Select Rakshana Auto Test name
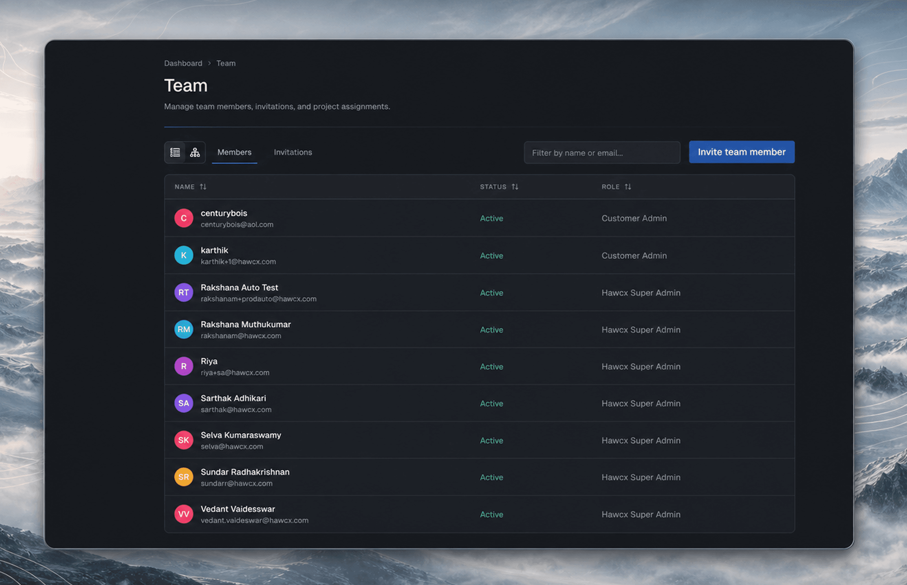The height and width of the screenshot is (585, 907). point(240,287)
